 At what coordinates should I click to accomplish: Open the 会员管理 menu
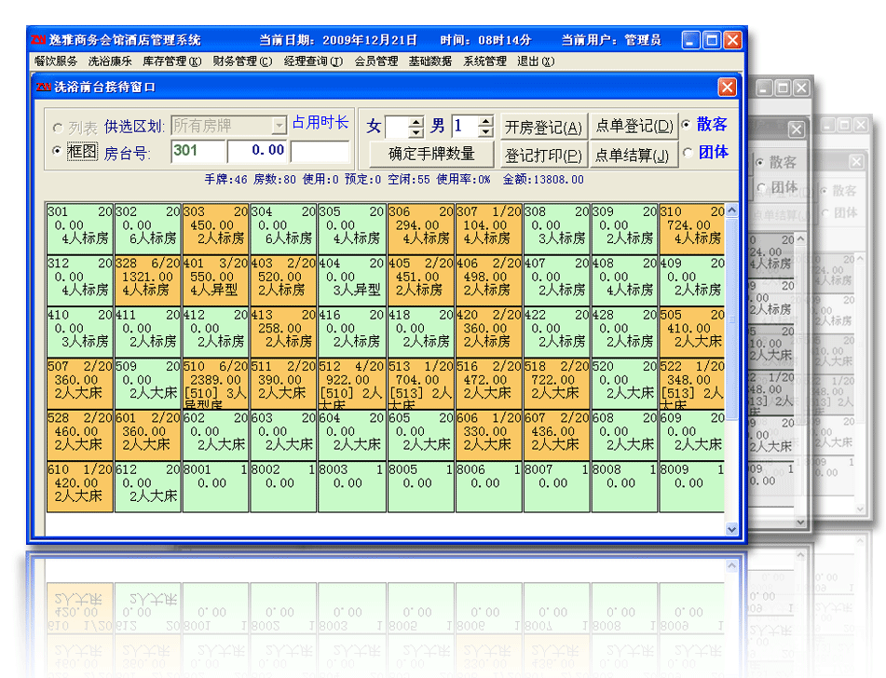tap(375, 62)
